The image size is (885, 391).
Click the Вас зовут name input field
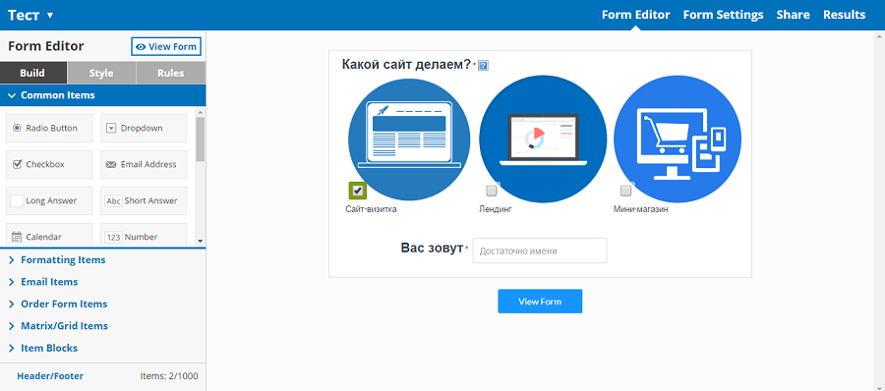pos(540,251)
